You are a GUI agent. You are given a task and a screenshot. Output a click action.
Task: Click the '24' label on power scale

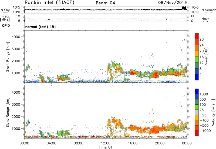201,45
